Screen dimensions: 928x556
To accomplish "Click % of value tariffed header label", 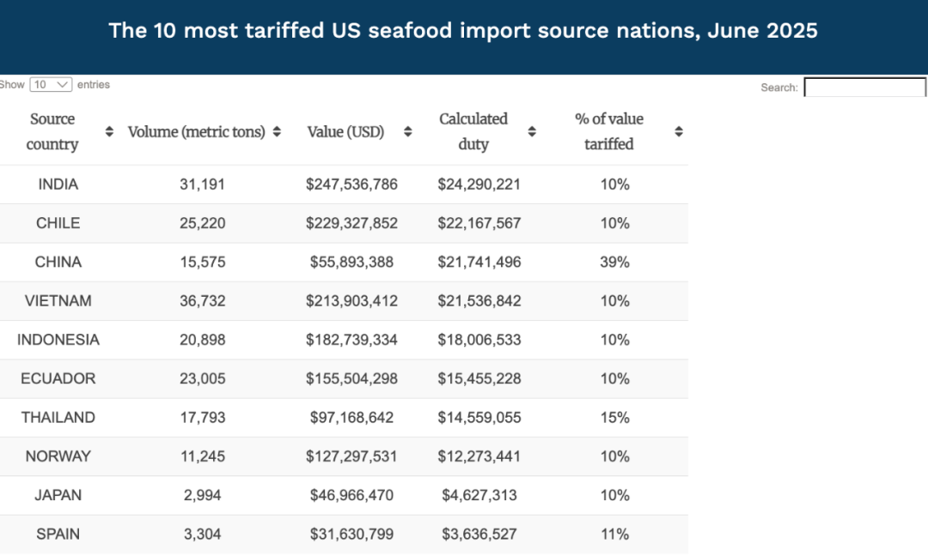I will 609,131.
